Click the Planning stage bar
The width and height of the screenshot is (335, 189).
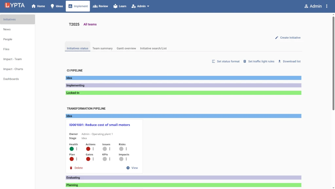(183, 185)
